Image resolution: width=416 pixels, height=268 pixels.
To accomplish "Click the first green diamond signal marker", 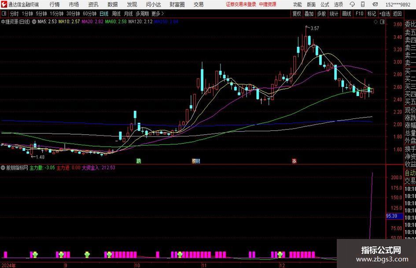I will [x=35, y=255].
